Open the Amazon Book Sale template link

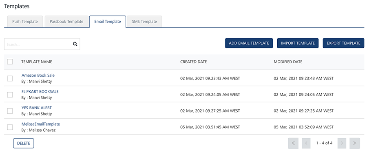click(38, 75)
